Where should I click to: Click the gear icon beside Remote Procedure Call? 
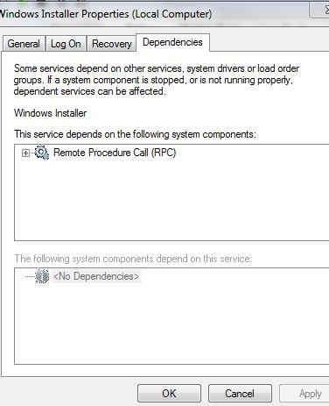coord(42,153)
